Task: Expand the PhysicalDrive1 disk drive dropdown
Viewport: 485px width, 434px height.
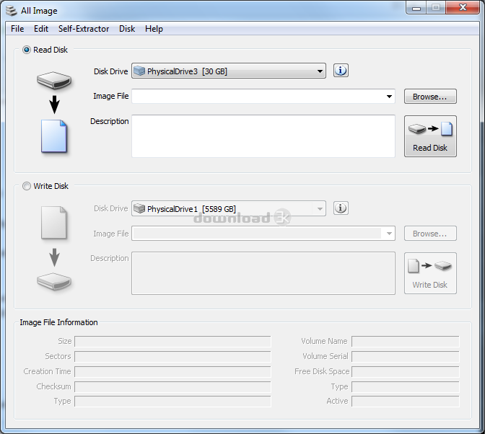Action: point(320,209)
